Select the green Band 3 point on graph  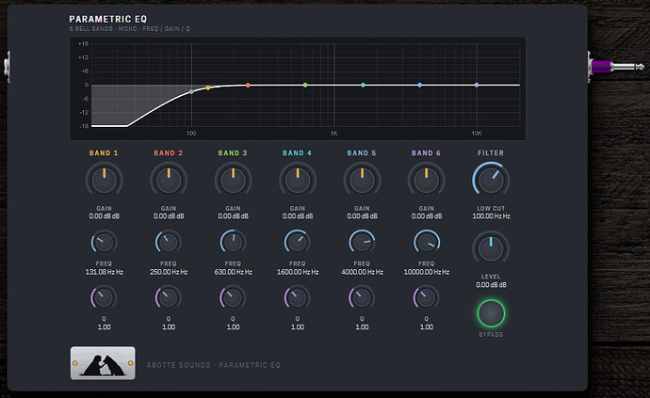(305, 85)
